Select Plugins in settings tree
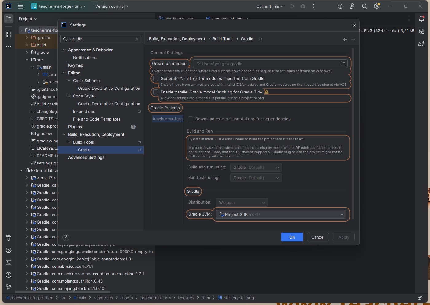The height and width of the screenshot is (305, 430). click(x=75, y=127)
